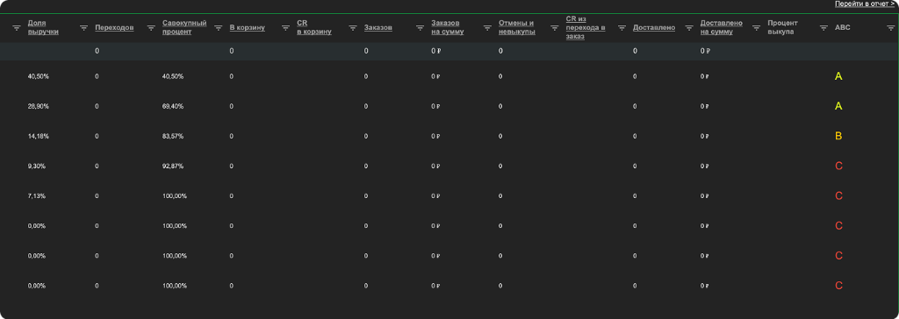The height and width of the screenshot is (319, 899).
Task: Open filter icon left of ABC header
Action: (823, 27)
